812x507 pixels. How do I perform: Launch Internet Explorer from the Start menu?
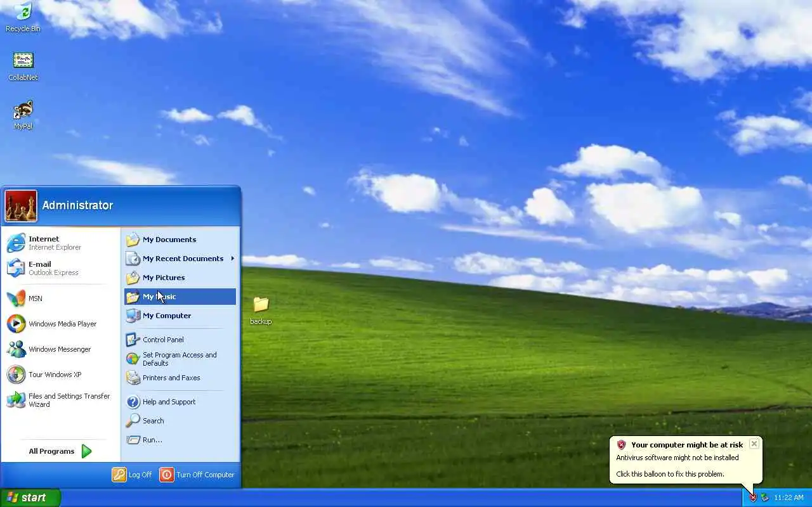click(x=60, y=243)
